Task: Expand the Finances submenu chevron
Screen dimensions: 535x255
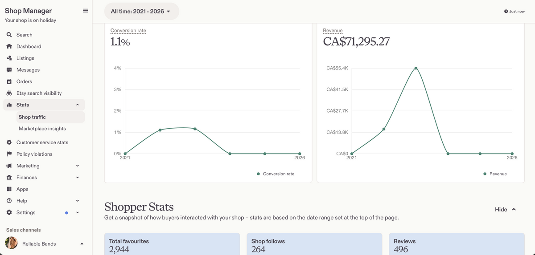Action: tap(78, 177)
